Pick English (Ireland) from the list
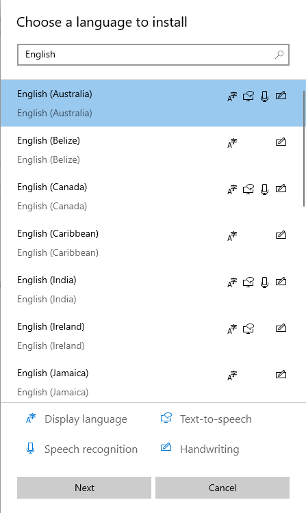306x513 pixels. pos(153,336)
